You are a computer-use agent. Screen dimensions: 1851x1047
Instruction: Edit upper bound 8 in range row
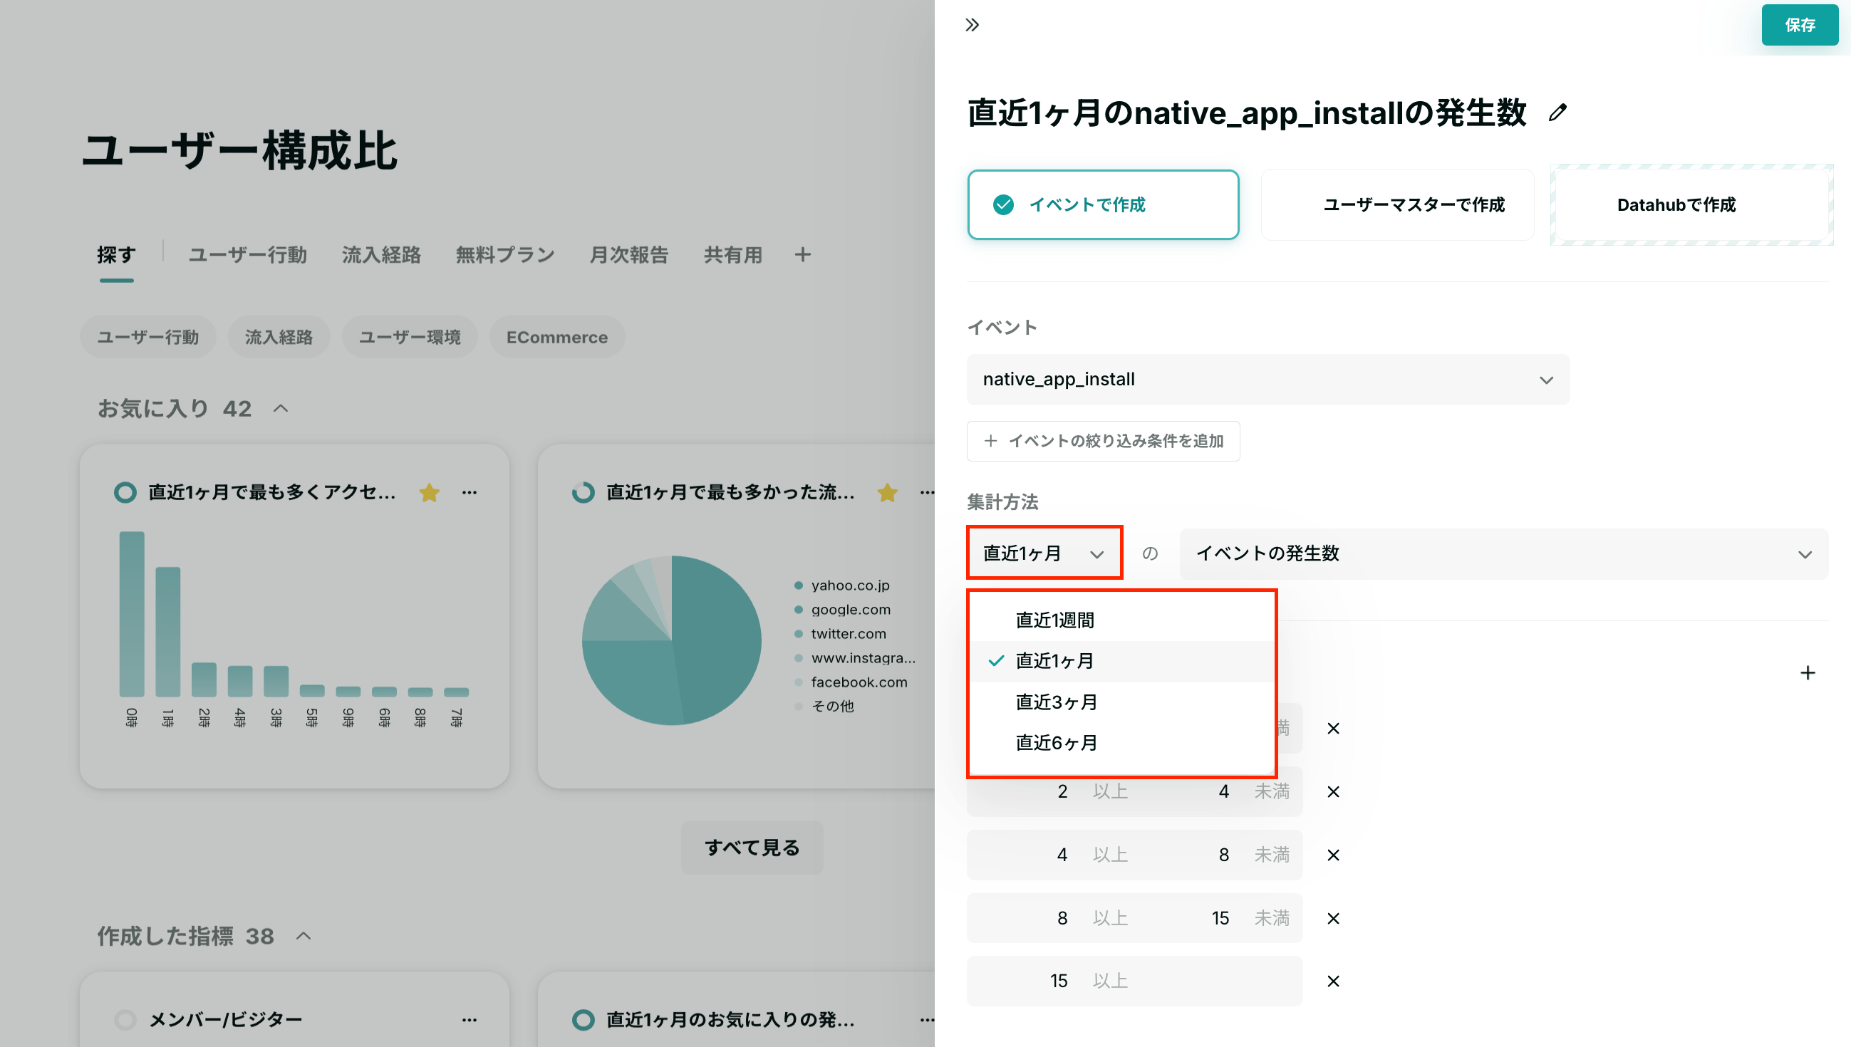pos(1223,855)
